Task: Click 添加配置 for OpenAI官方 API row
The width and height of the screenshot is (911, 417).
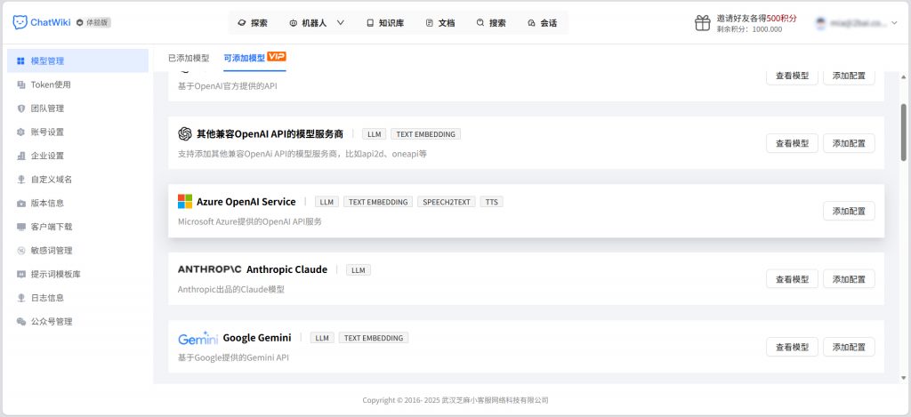Action: point(849,76)
